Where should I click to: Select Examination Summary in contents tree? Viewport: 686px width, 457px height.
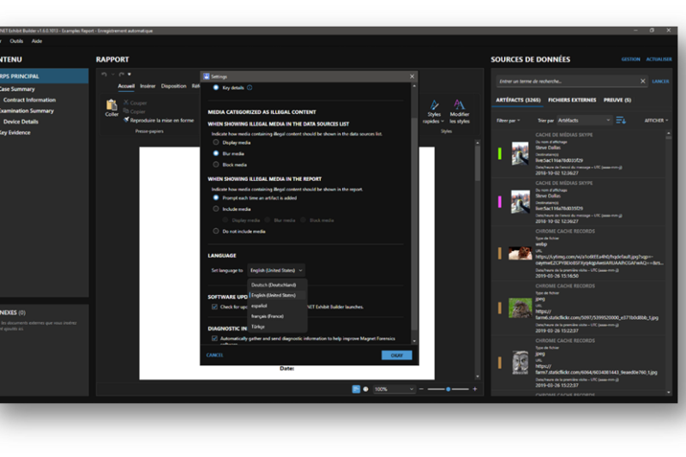pos(27,111)
